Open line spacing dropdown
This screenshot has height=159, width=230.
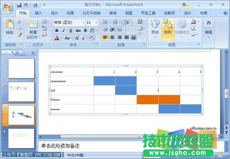coord(127,22)
